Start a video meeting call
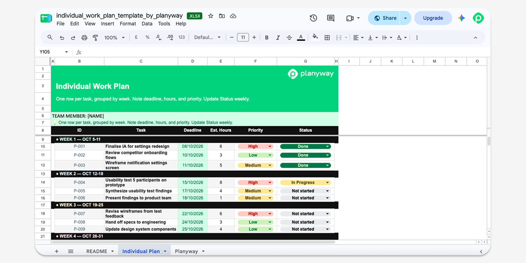 (x=350, y=18)
